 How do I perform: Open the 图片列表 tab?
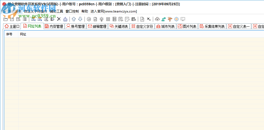coord(187,26)
